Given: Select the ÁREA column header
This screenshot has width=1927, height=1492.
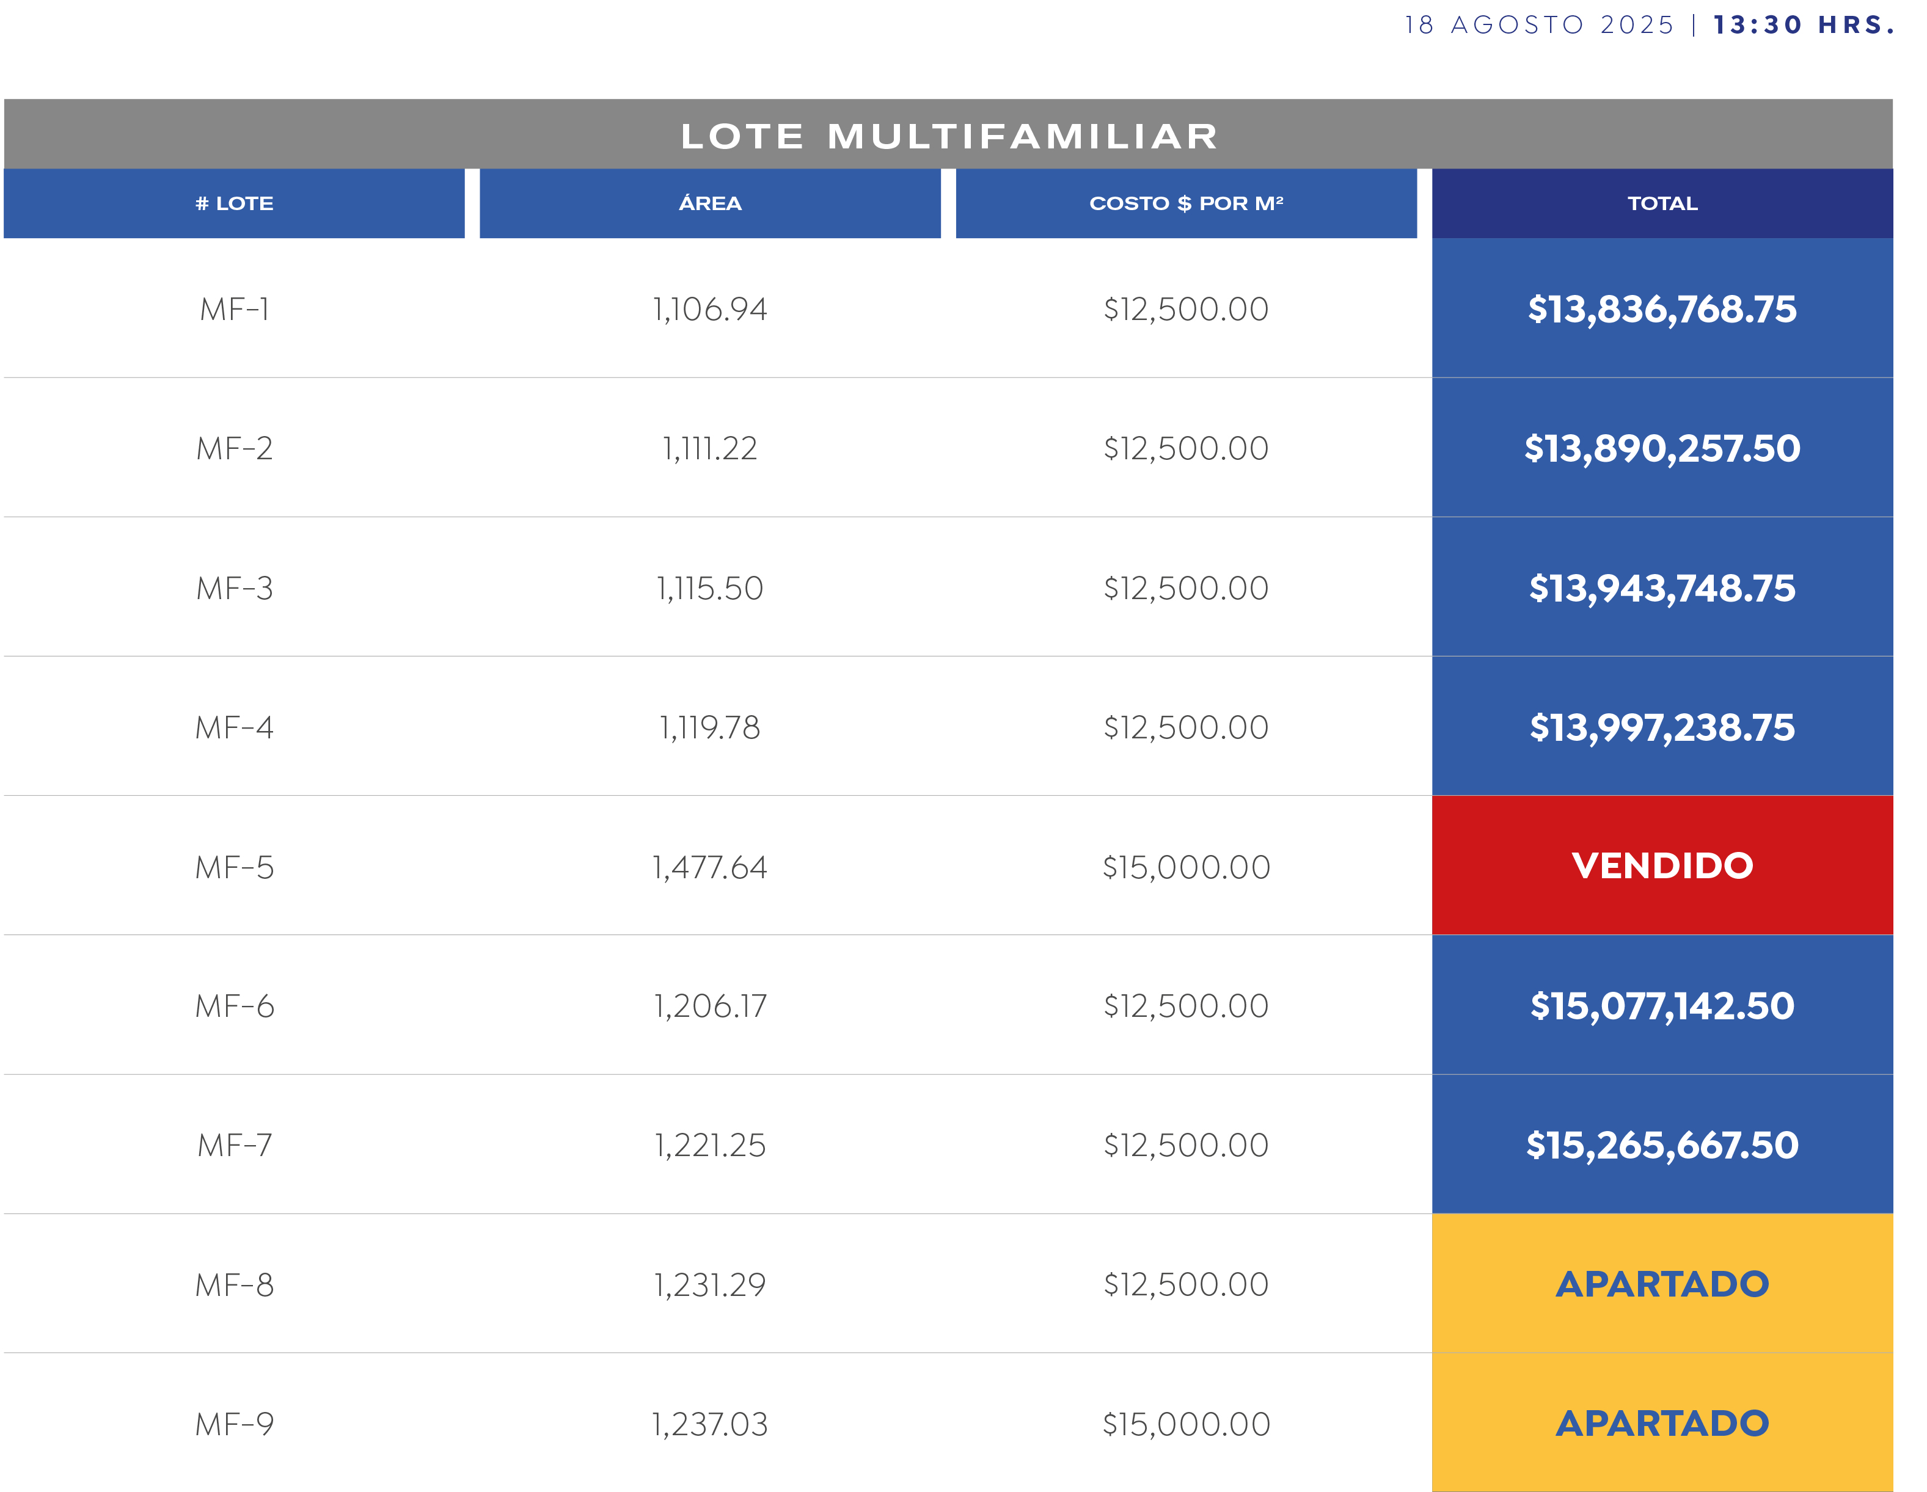Looking at the screenshot, I should [711, 204].
